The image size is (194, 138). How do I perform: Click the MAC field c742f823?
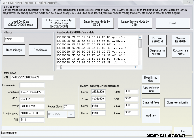[x=32, y=99]
